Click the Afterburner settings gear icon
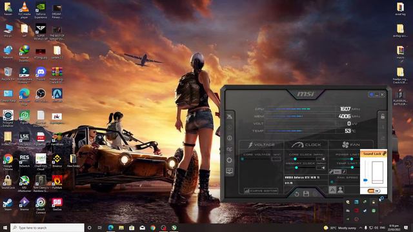Screen dimensions: 413x232 230,160
